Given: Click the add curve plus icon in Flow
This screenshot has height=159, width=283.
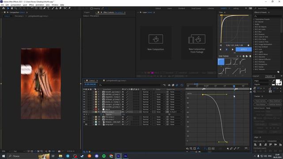Looking at the screenshot, I should click(x=240, y=56).
